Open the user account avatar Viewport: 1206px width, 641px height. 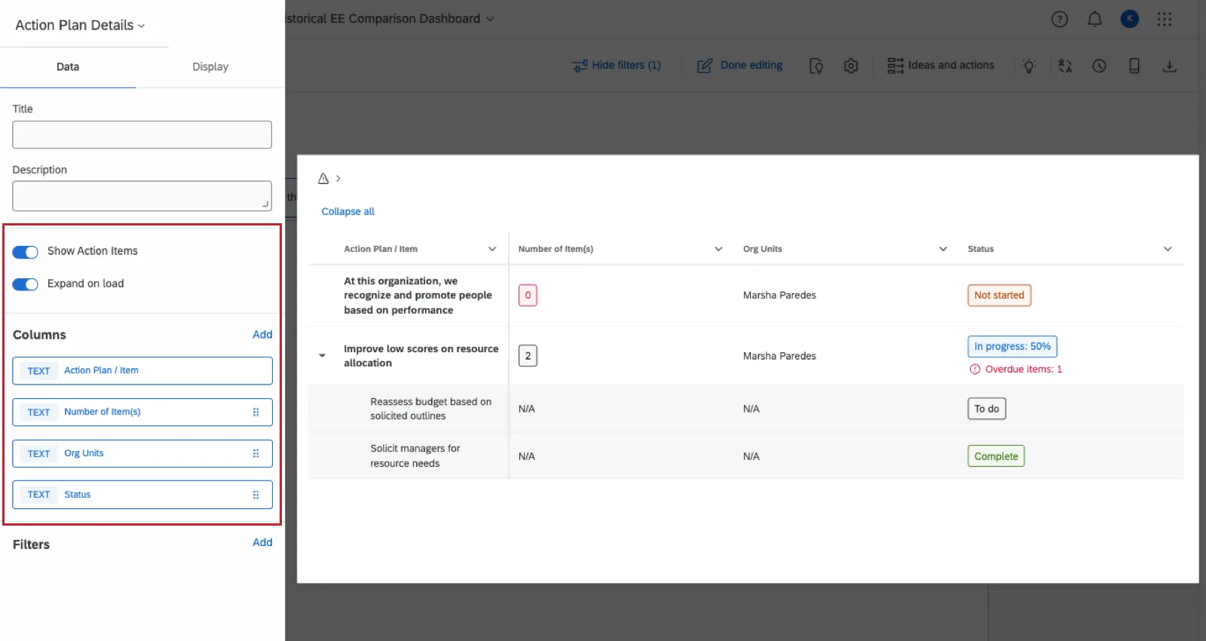(x=1129, y=19)
